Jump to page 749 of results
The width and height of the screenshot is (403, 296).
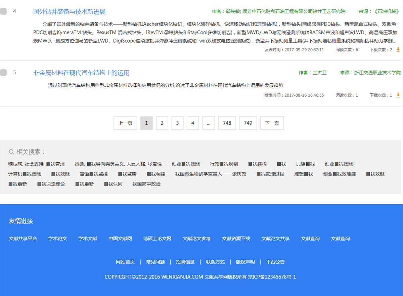click(248, 123)
